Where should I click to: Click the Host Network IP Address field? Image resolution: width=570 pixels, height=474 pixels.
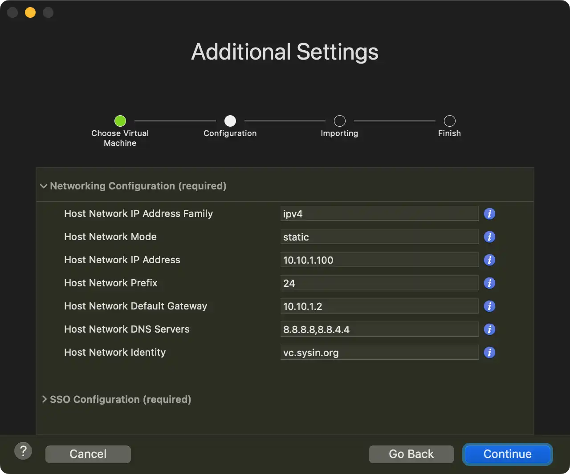tap(379, 260)
